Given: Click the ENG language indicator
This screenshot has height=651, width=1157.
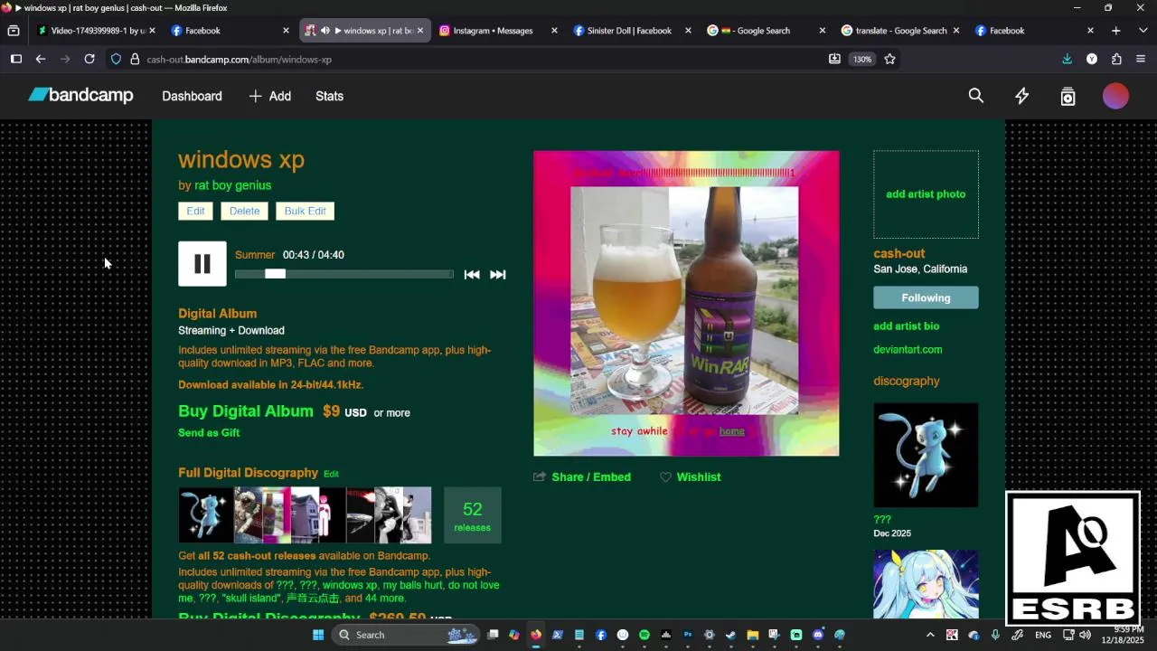Looking at the screenshot, I should (1043, 635).
